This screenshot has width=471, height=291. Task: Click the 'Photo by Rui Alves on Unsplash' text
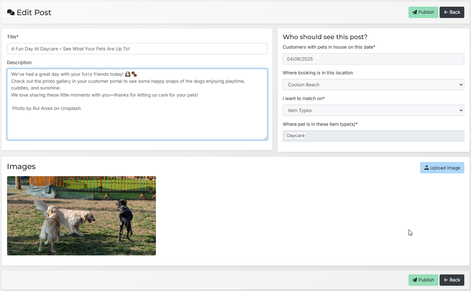click(x=47, y=109)
